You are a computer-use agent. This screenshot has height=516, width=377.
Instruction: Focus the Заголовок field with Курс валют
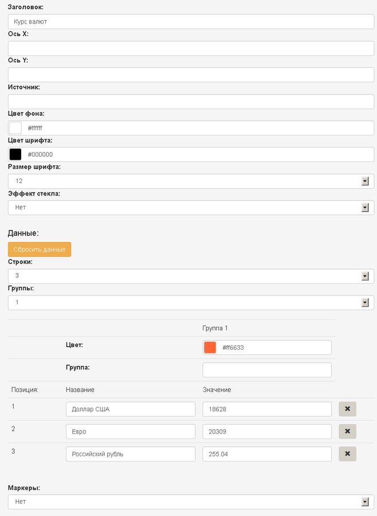[x=191, y=22]
